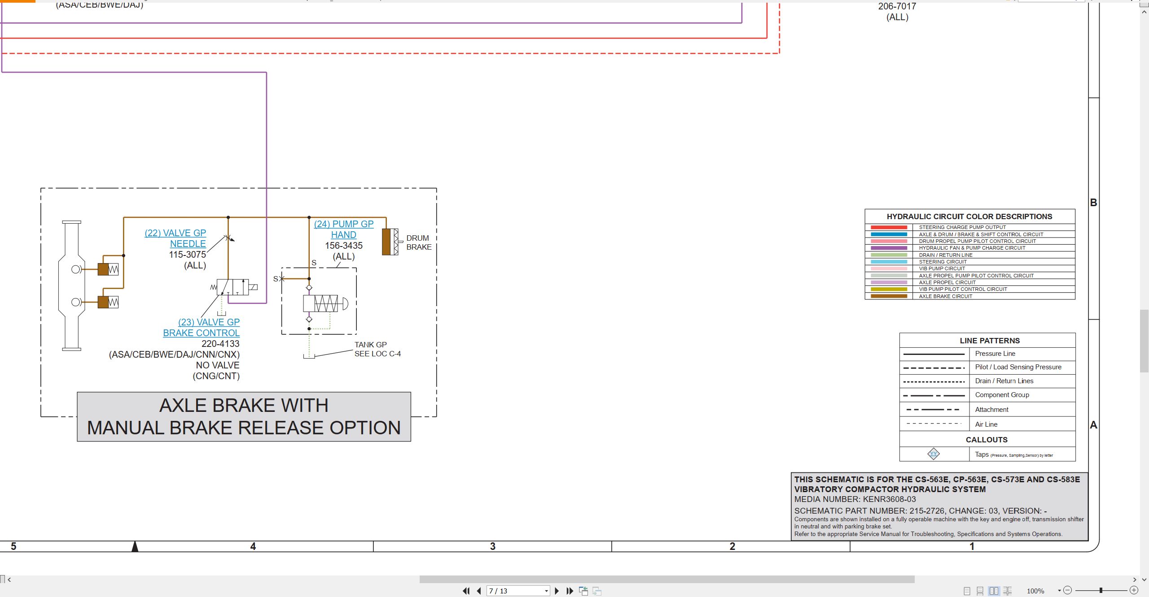Go to the first page
Viewport: 1149px width, 597px height.
(x=466, y=591)
